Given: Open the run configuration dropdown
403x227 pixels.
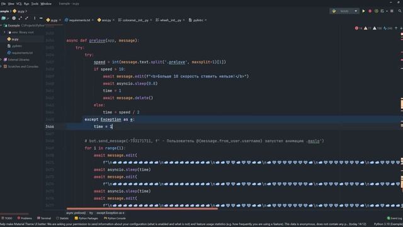Looking at the screenshot, I should 344,11.
